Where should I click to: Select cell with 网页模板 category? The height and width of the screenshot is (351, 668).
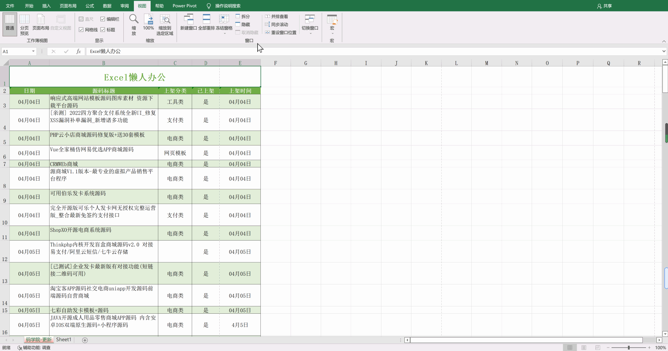click(x=175, y=153)
